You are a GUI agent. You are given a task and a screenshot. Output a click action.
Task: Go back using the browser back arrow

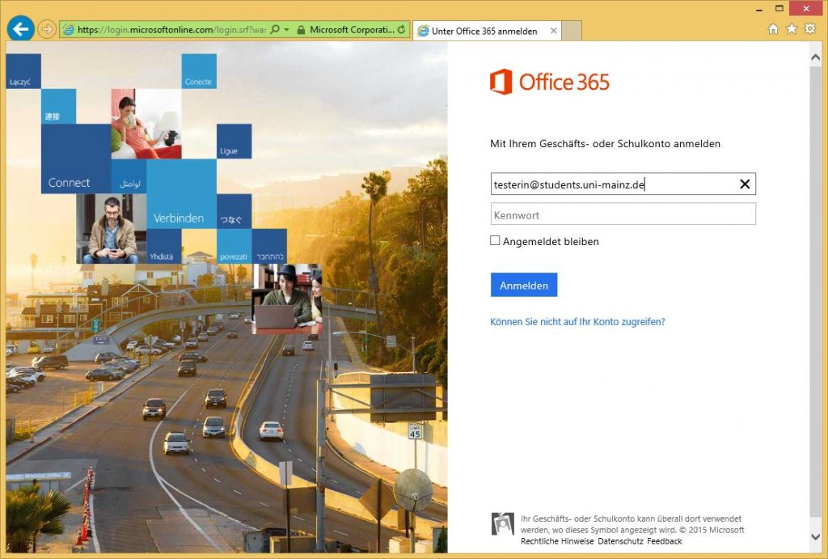click(20, 28)
